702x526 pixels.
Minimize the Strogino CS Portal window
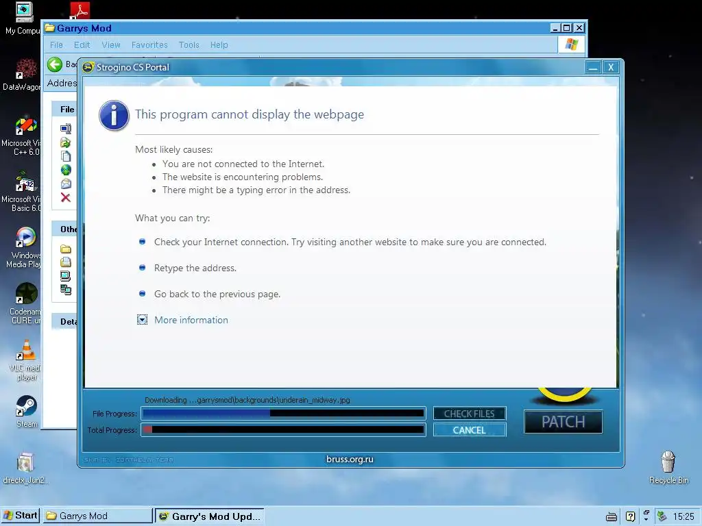pyautogui.click(x=593, y=68)
